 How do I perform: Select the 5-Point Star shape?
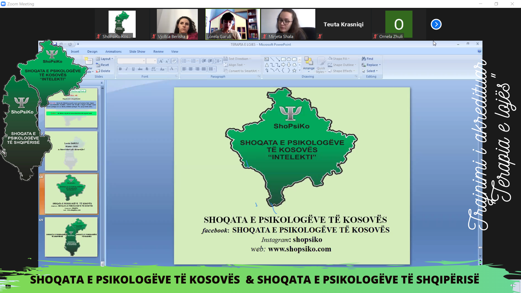[x=294, y=71]
